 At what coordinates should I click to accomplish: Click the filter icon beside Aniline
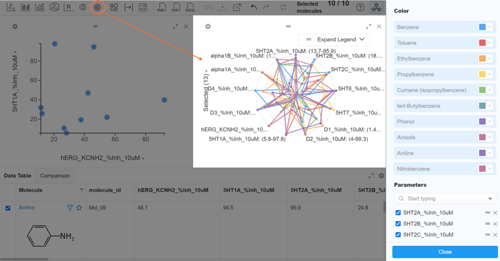pos(70,208)
